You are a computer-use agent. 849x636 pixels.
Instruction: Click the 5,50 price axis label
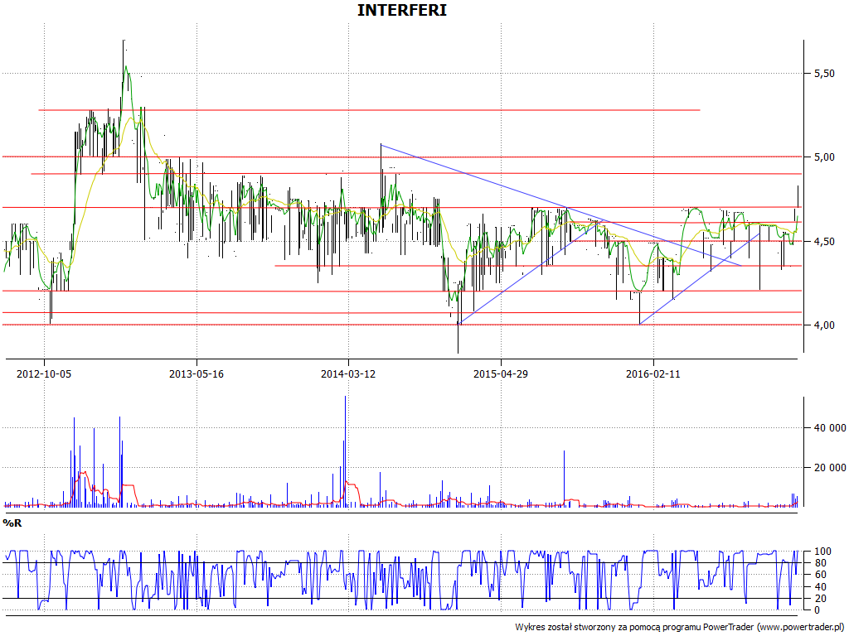point(824,74)
